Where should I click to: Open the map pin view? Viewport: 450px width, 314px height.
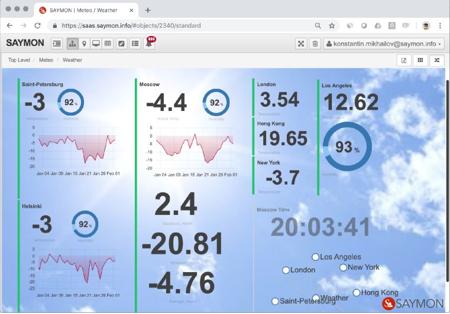84,44
